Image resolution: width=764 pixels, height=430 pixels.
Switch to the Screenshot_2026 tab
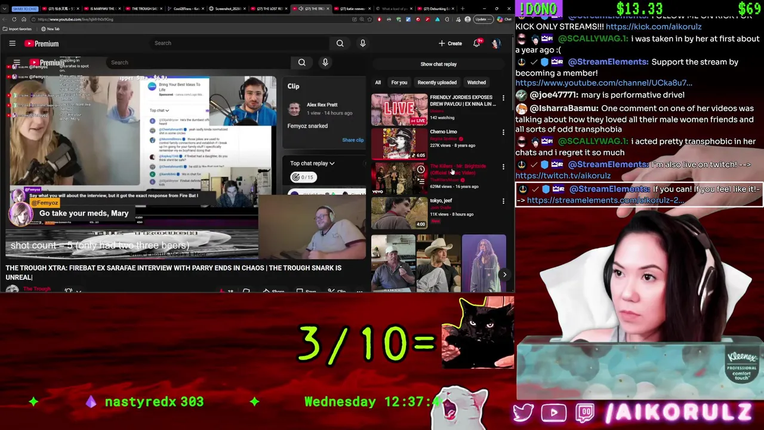click(x=227, y=8)
